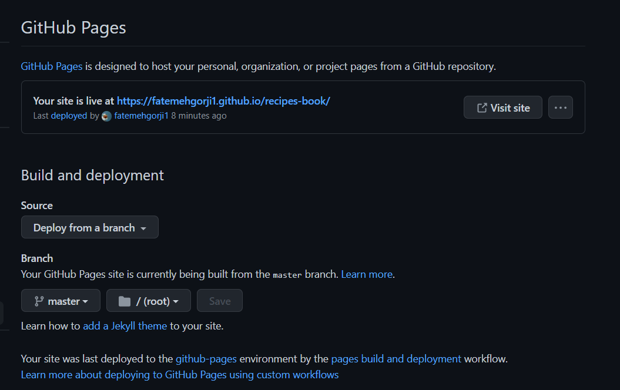Open the live site URL link
Screen dimensions: 620x390
click(223, 100)
